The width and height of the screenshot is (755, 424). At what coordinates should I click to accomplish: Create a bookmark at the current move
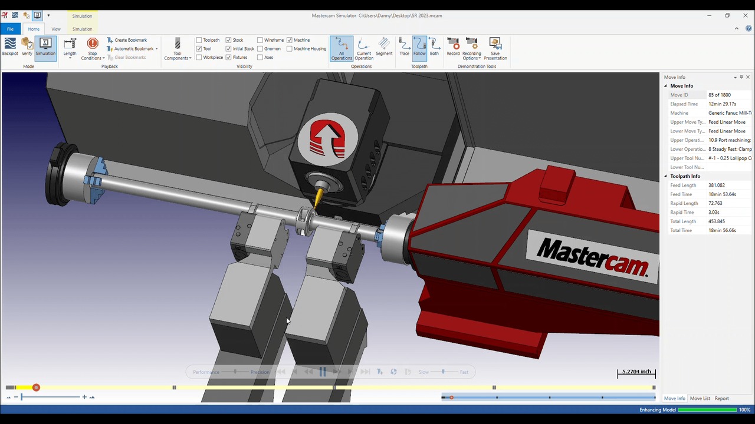[127, 40]
